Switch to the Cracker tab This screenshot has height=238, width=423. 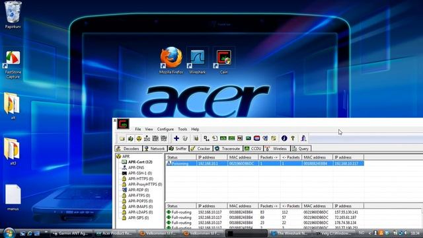(x=201, y=149)
